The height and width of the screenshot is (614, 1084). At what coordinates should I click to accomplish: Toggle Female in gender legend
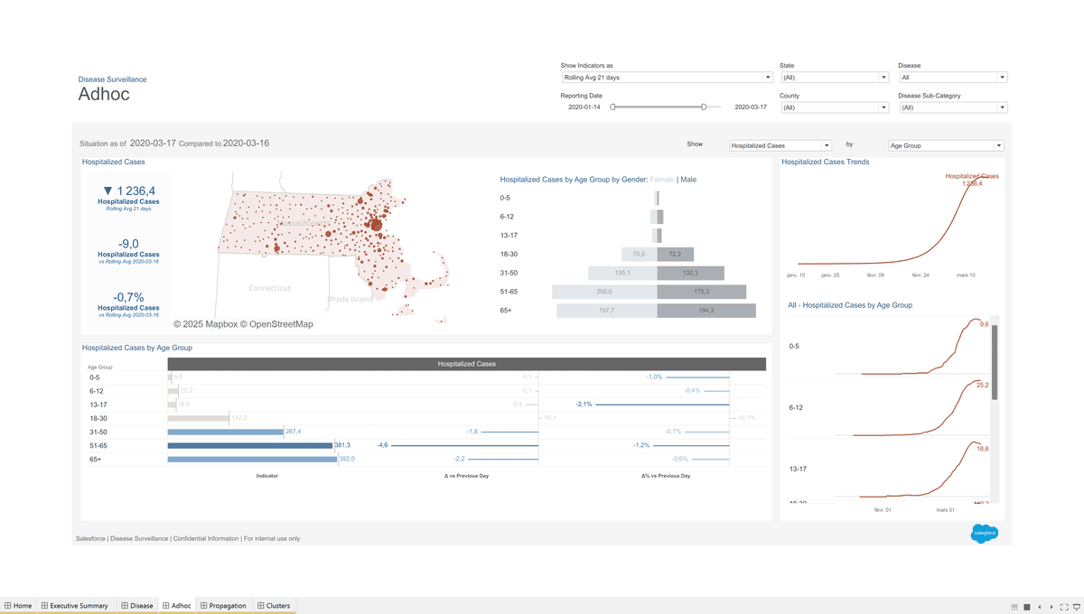[x=661, y=180]
